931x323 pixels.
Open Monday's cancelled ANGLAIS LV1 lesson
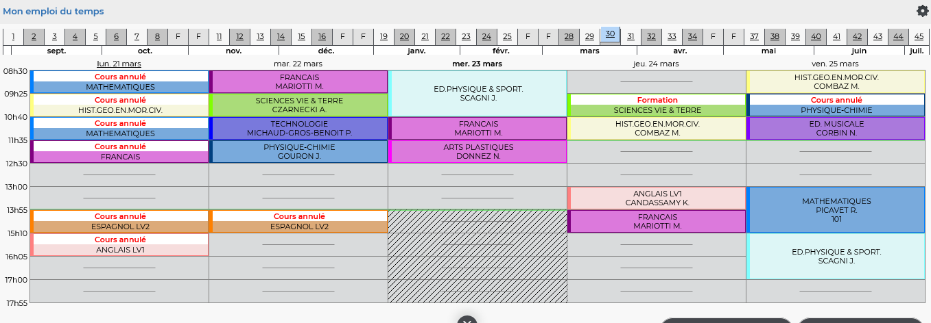tap(119, 244)
